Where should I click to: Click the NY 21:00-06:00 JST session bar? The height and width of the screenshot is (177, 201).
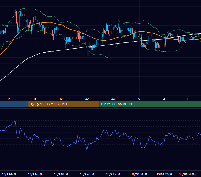[150, 104]
